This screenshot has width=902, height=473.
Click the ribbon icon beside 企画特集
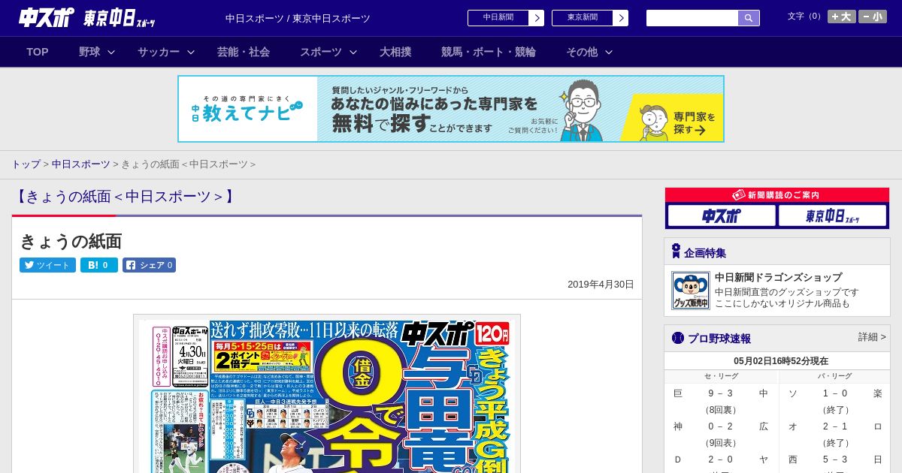(676, 252)
